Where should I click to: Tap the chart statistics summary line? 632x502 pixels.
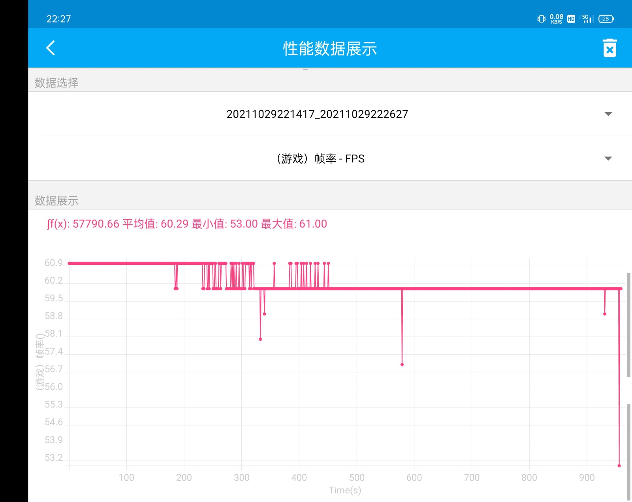187,224
